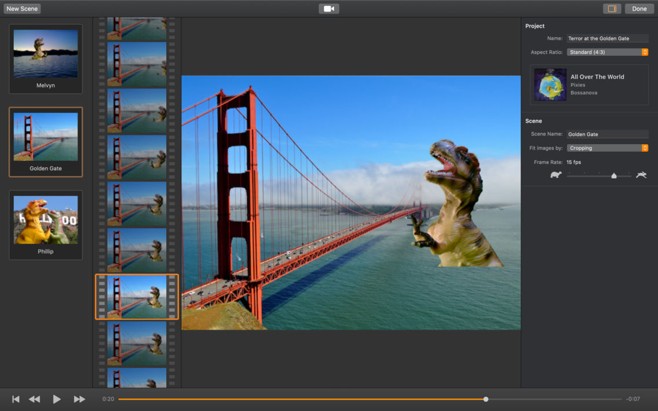Click the Pixies artist name
Image resolution: width=658 pixels, height=411 pixels.
(x=578, y=85)
